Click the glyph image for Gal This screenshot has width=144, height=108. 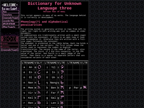(62, 98)
